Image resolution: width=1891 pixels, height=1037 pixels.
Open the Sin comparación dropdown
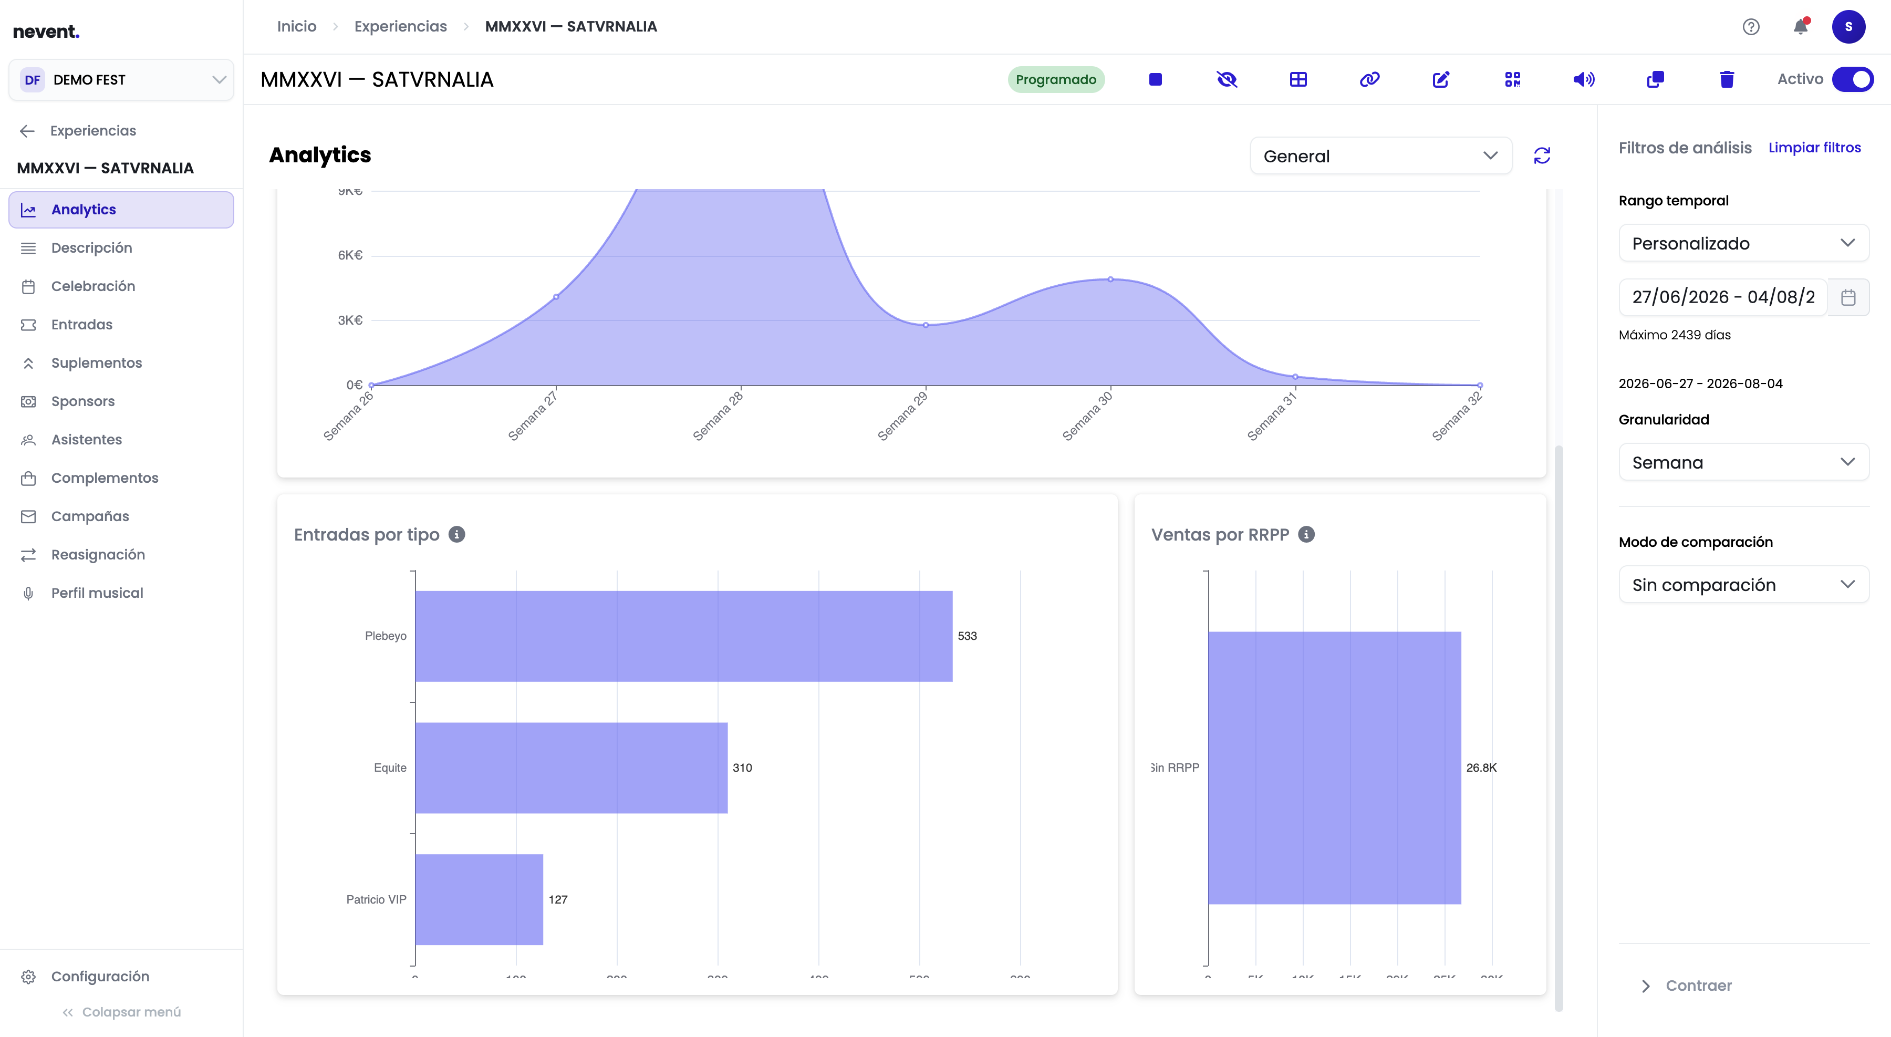(1743, 585)
